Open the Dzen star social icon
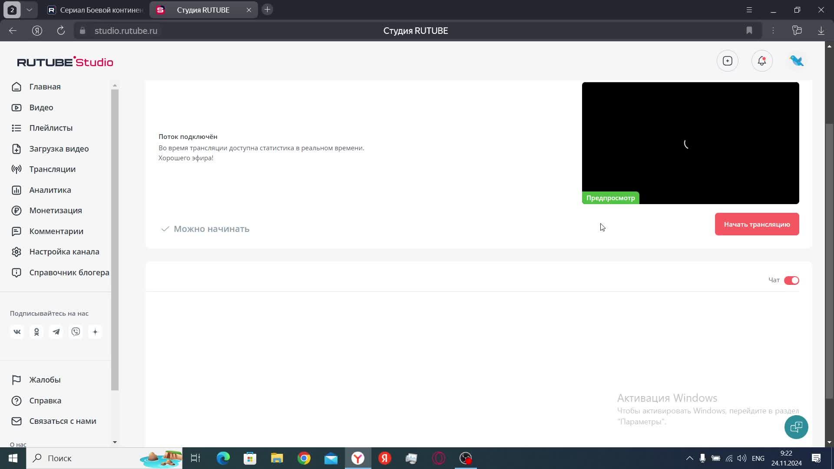The width and height of the screenshot is (834, 469). click(95, 332)
